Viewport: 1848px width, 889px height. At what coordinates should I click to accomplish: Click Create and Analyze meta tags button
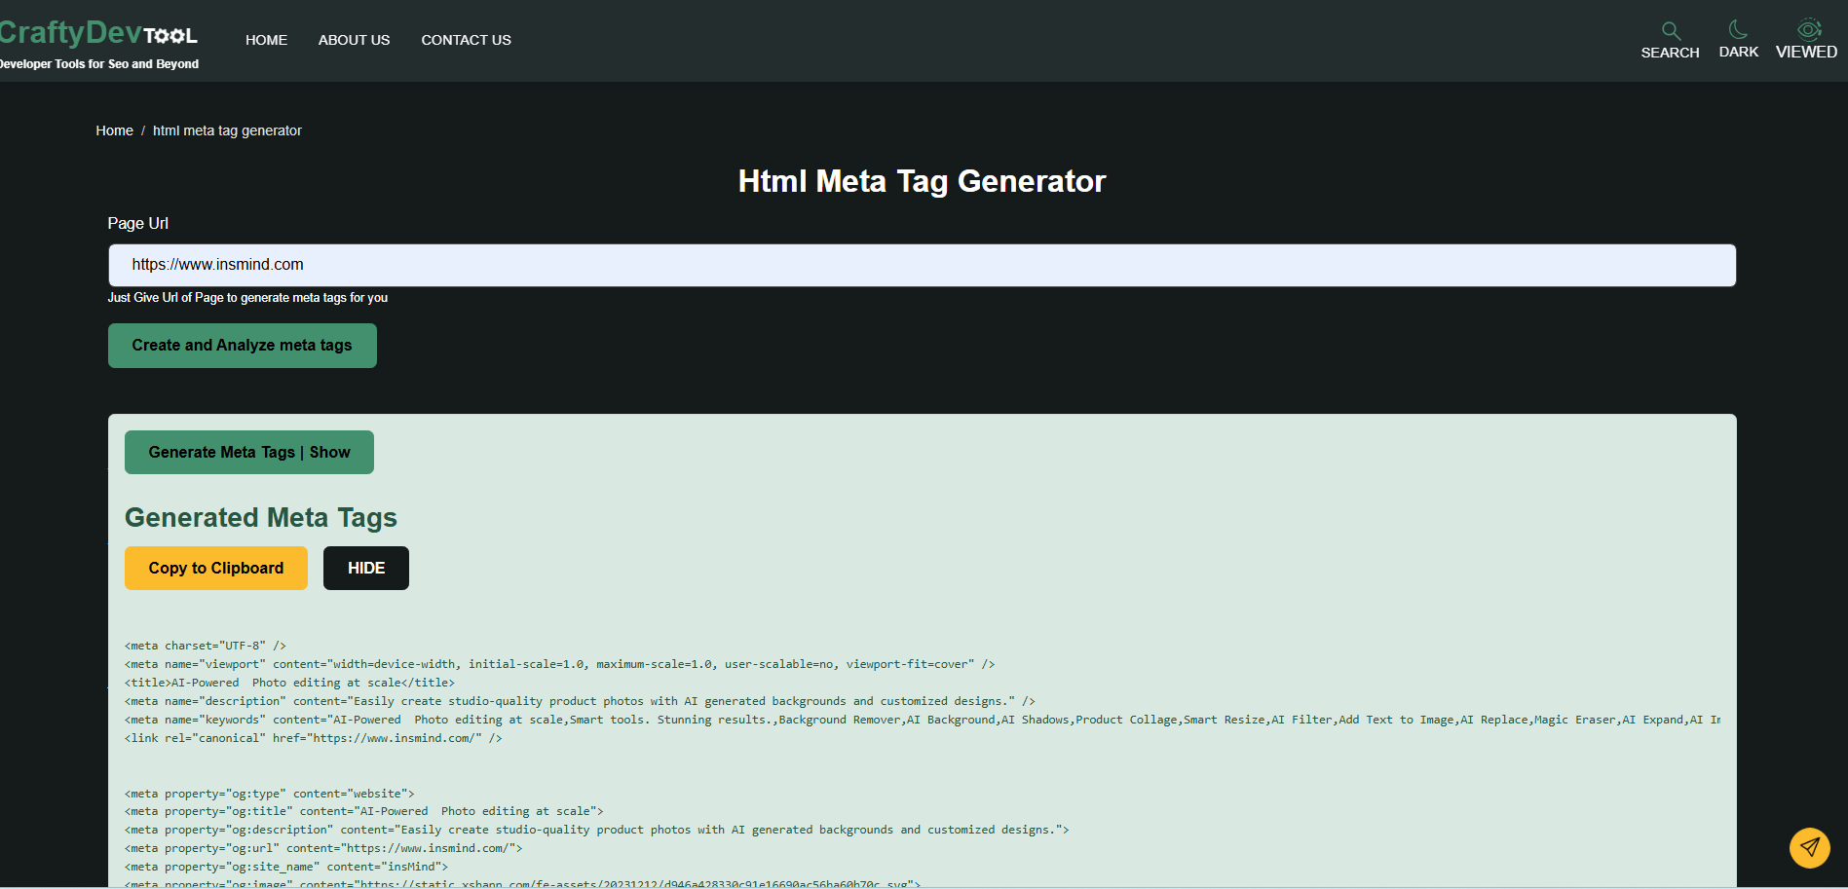(x=242, y=346)
